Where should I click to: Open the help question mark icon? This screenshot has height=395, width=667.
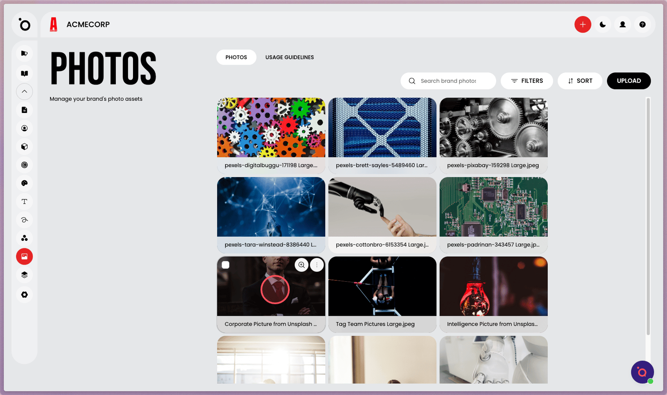(x=642, y=25)
